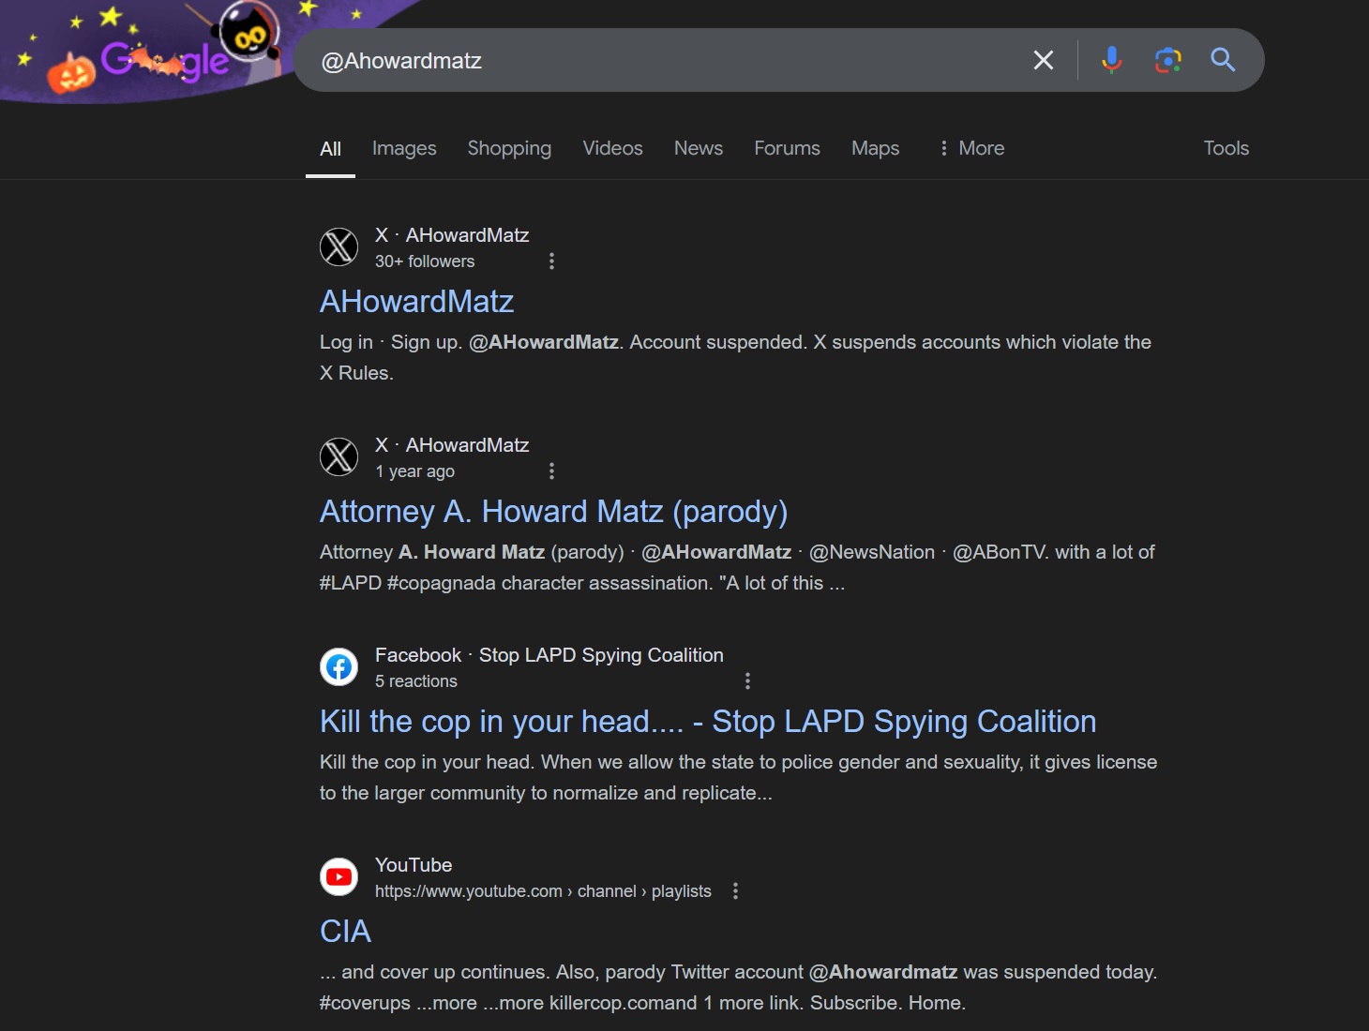
Task: Switch to the Images tab
Action: [404, 148]
